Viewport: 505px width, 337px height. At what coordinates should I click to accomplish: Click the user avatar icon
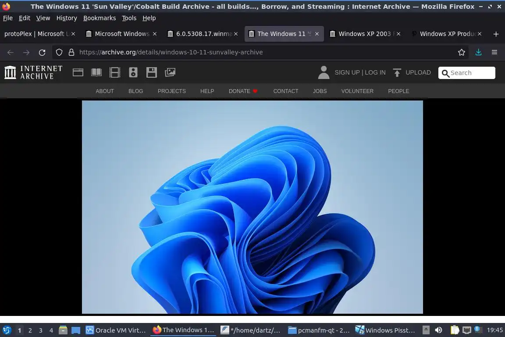coord(324,72)
